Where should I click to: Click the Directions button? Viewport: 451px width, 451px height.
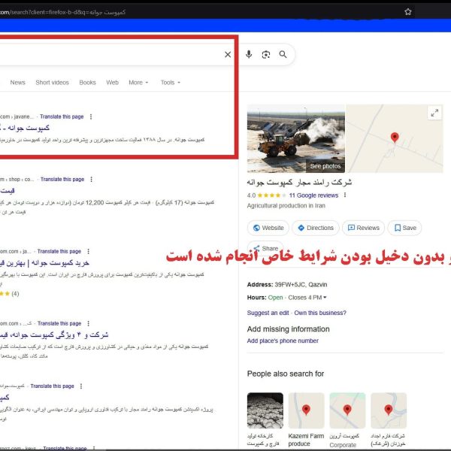(x=316, y=228)
